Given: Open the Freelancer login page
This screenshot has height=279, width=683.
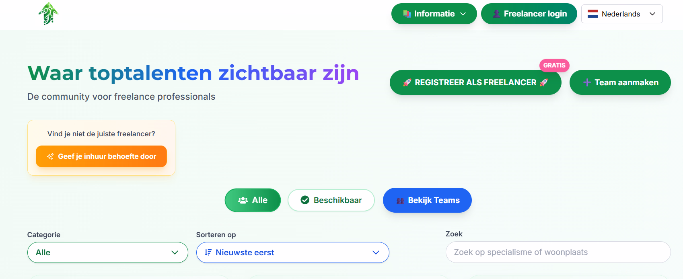Looking at the screenshot, I should point(529,14).
